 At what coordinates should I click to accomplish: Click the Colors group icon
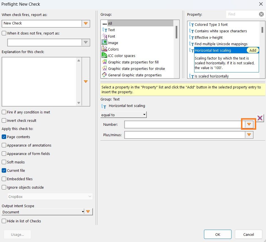[104, 49]
